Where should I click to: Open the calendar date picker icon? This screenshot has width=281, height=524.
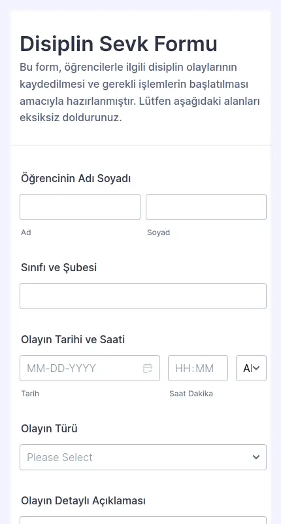[147, 368]
